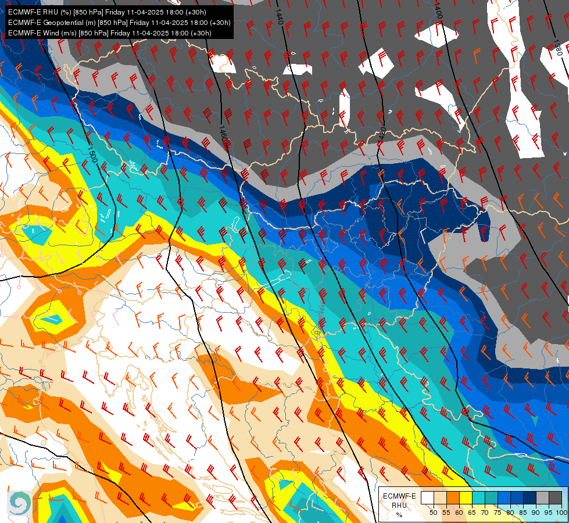Click the legend value 90
Viewport: 569px width, 523px height.
[536, 513]
